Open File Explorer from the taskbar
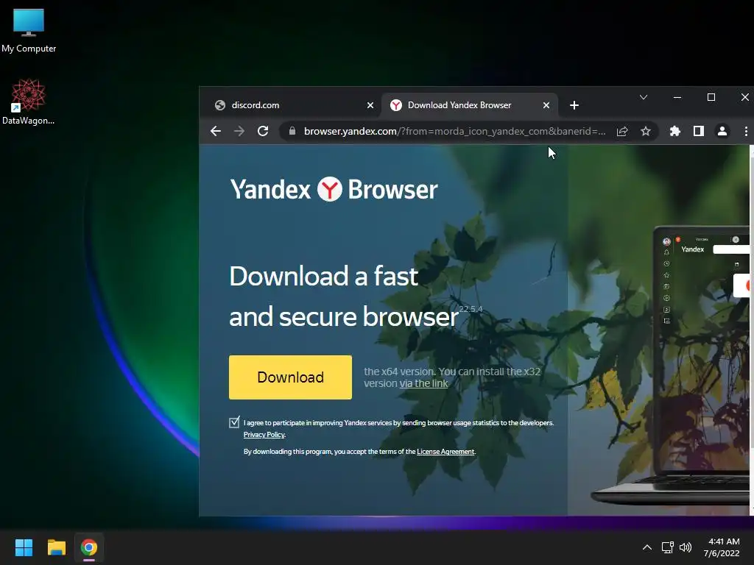 coord(56,547)
